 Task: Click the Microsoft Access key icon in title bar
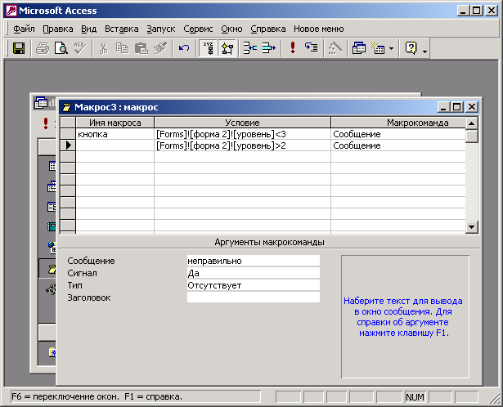(11, 11)
